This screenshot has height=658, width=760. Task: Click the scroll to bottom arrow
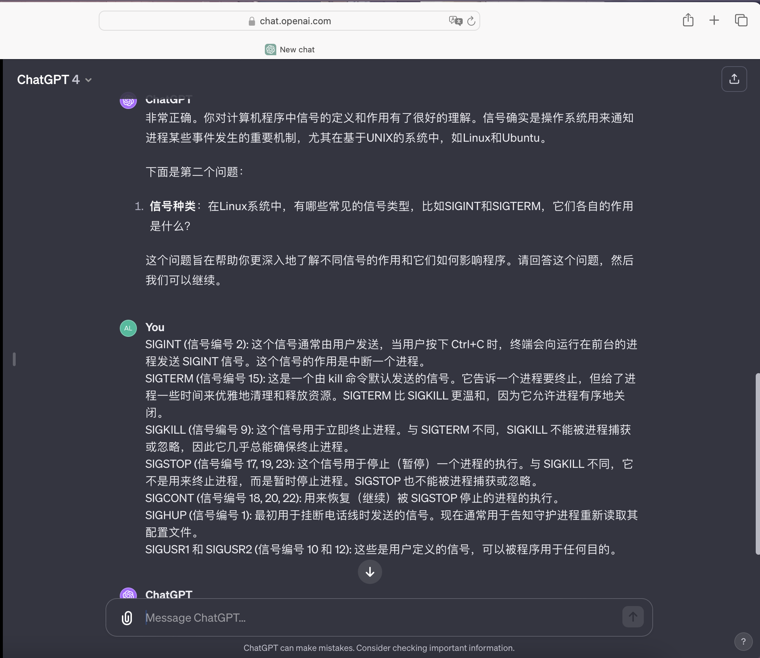coord(370,572)
